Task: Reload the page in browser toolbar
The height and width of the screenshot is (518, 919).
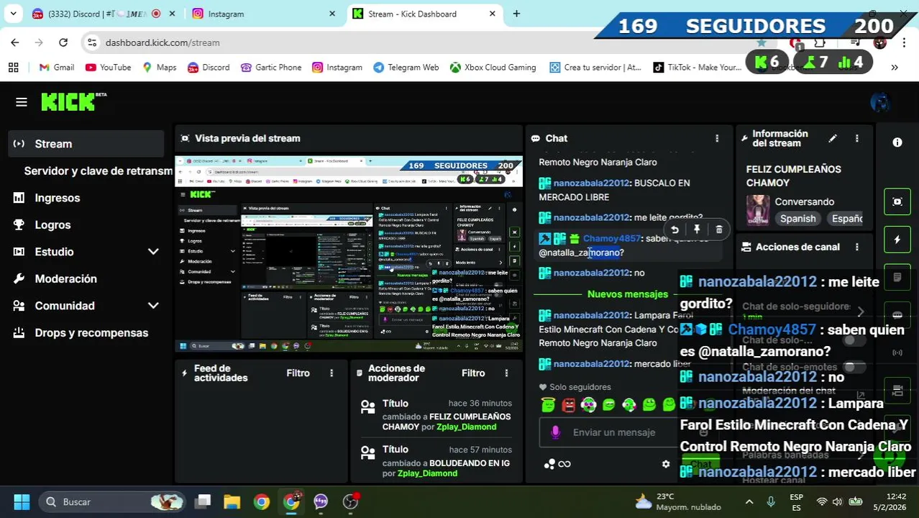Action: click(x=63, y=42)
